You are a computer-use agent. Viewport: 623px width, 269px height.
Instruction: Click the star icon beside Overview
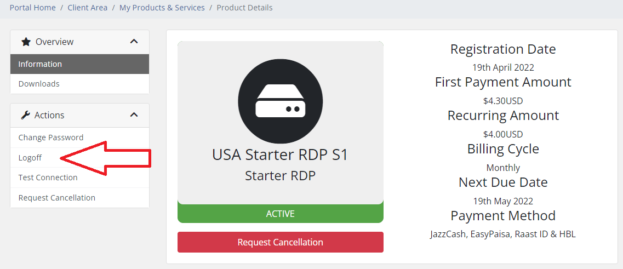pos(26,42)
